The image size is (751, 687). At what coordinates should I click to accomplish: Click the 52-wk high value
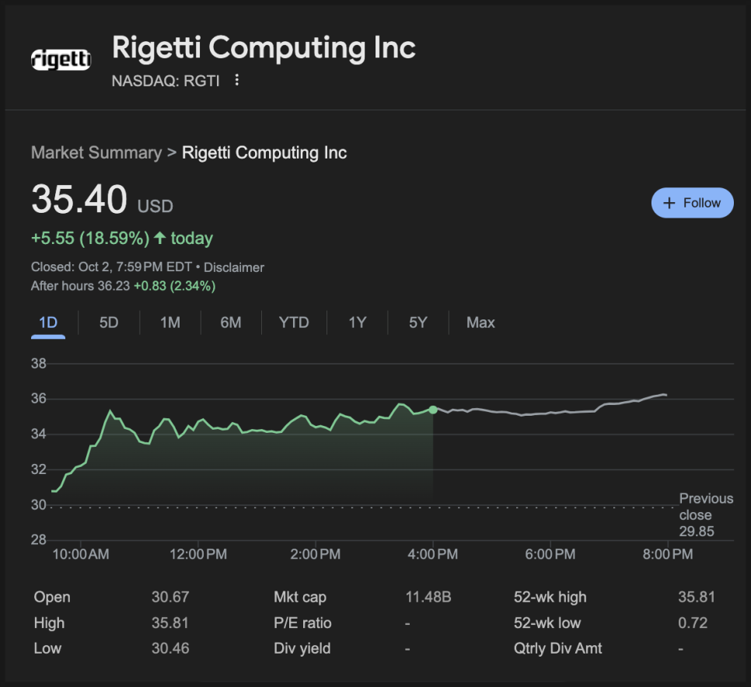696,597
